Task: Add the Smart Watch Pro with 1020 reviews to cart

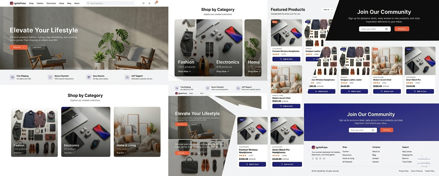Action: [x=420, y=91]
